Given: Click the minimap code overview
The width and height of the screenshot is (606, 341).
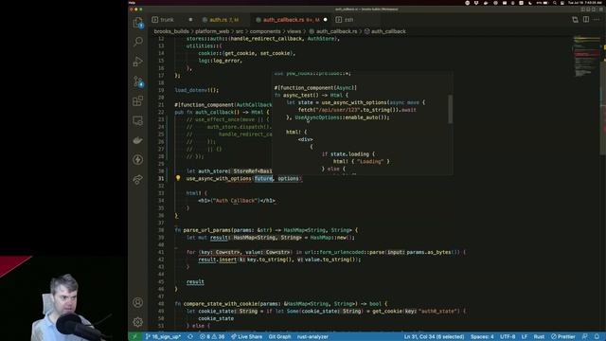Looking at the screenshot, I should click(x=587, y=57).
